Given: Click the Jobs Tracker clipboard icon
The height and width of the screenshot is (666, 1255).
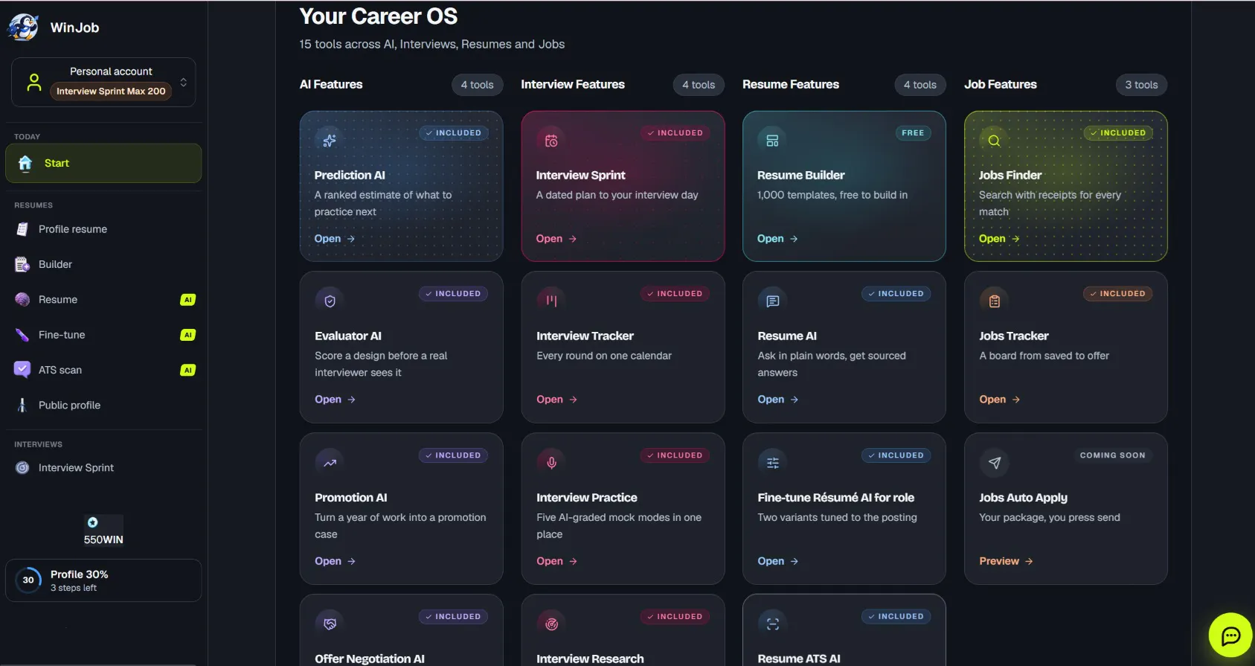Looking at the screenshot, I should pos(994,301).
